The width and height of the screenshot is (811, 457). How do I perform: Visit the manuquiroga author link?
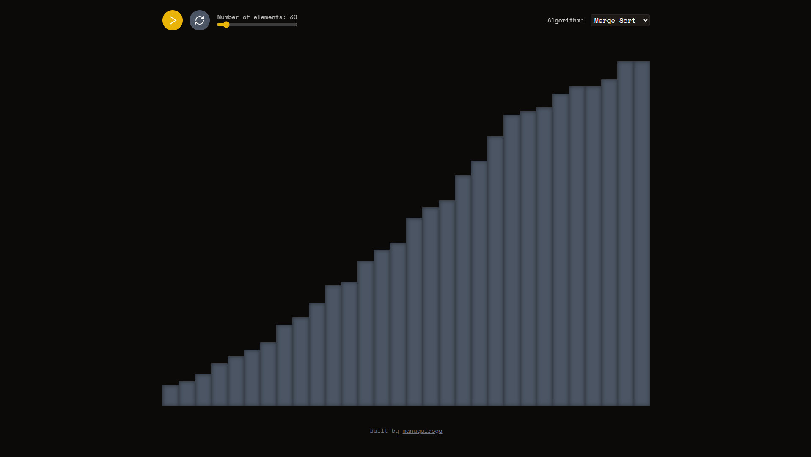coord(422,431)
